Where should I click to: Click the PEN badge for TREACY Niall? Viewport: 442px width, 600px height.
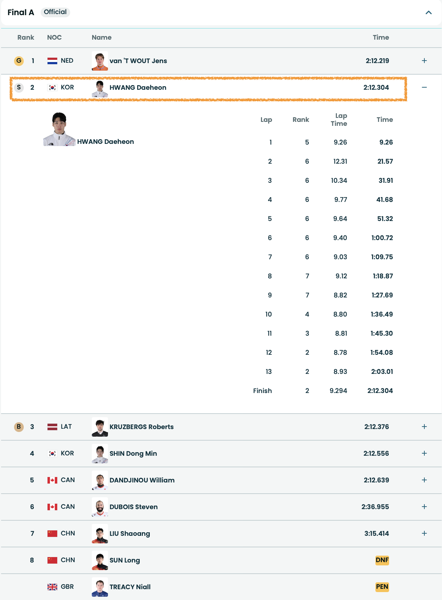click(x=382, y=587)
